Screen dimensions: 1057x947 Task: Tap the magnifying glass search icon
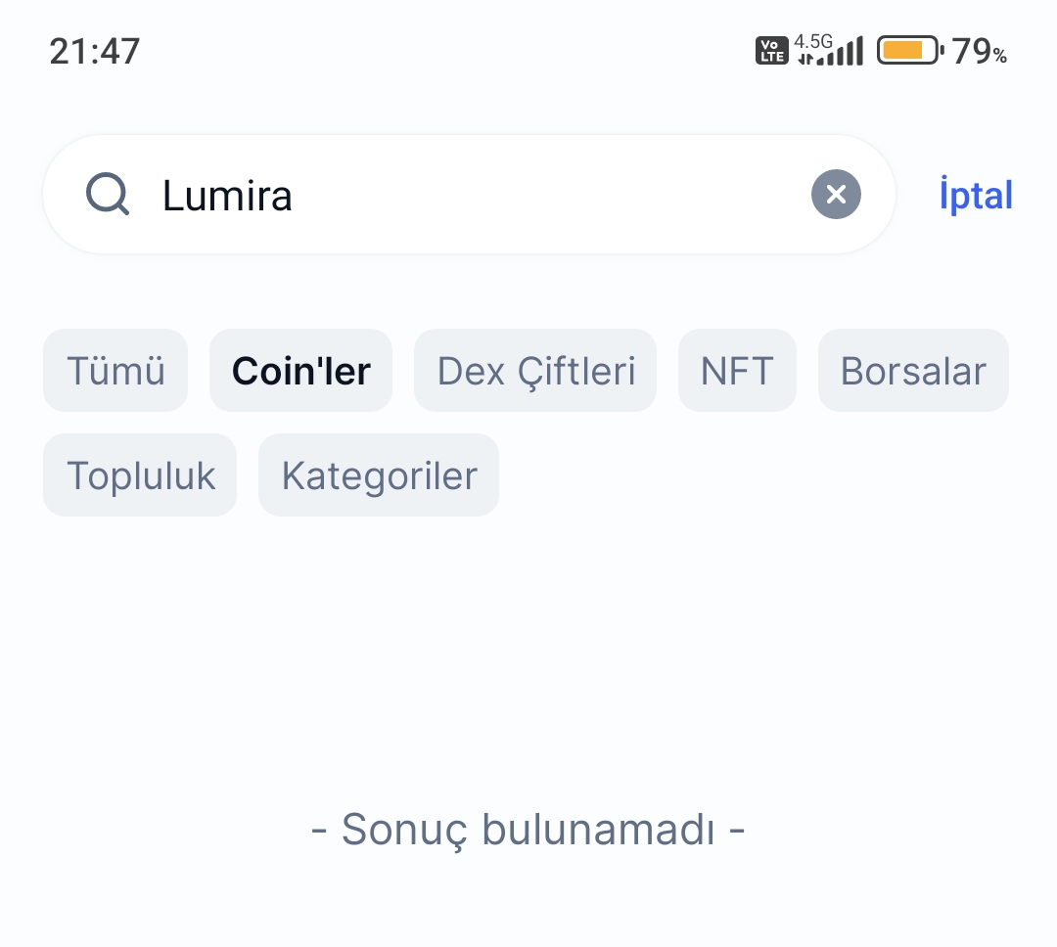(x=108, y=194)
